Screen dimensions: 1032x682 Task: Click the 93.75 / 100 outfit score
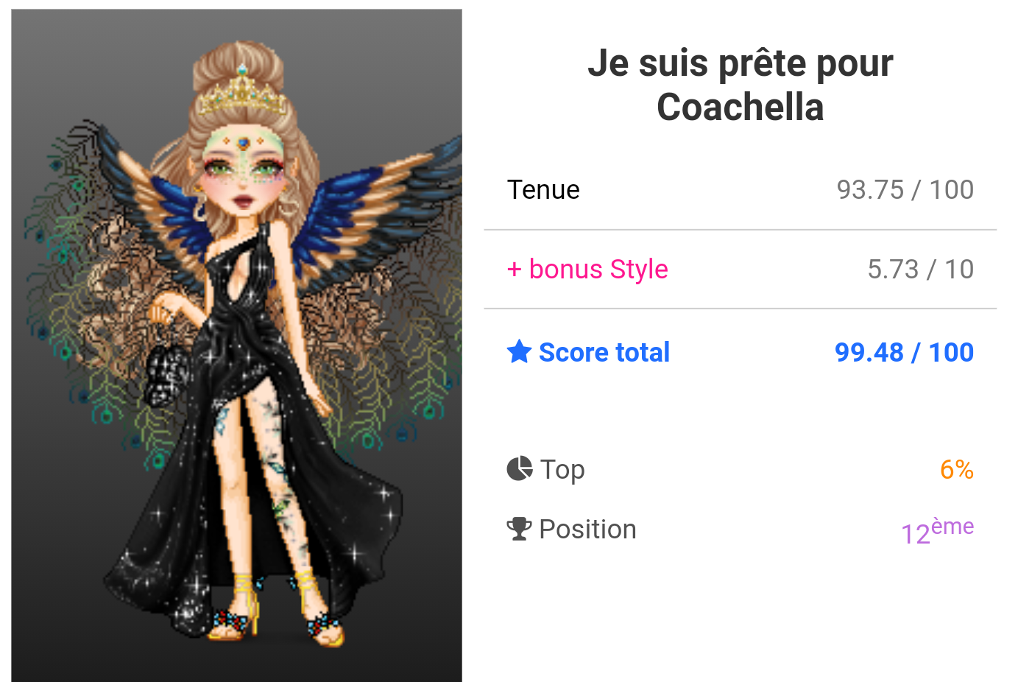pos(905,190)
